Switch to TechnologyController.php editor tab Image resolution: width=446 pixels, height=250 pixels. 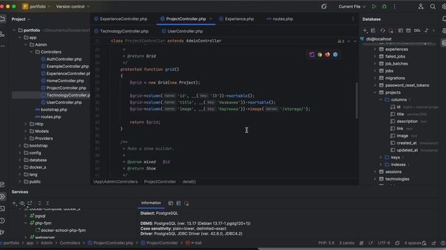click(121, 31)
